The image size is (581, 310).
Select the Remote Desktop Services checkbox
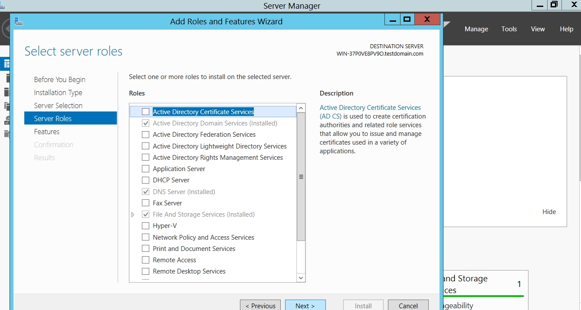click(x=145, y=271)
